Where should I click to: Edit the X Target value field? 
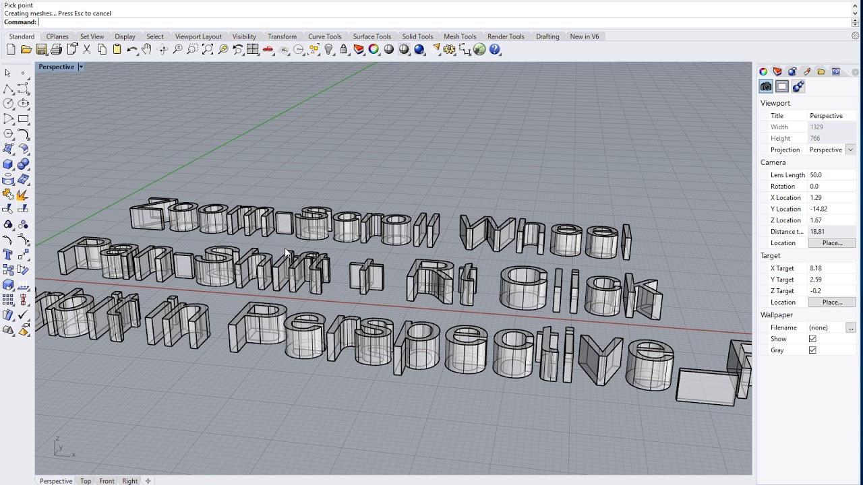tap(832, 268)
